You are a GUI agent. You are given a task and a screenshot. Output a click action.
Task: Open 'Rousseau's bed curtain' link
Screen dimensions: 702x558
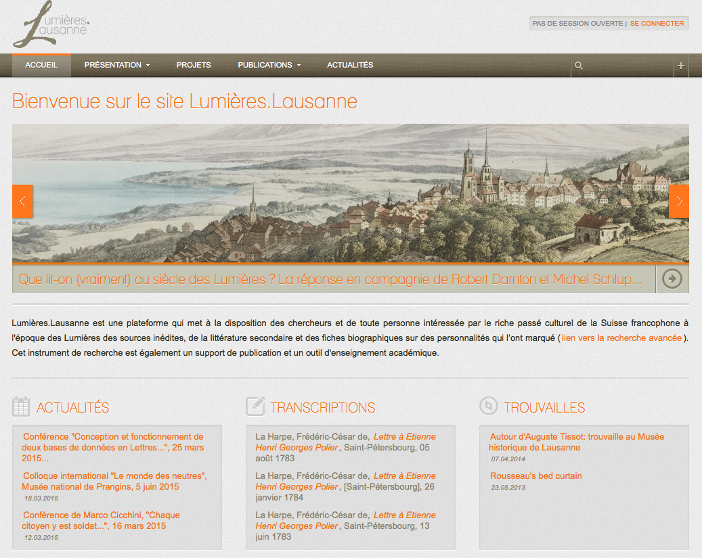point(536,475)
